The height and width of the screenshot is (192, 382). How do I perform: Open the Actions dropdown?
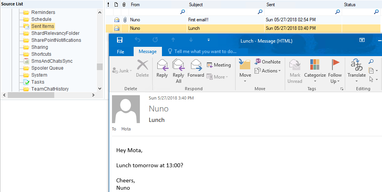click(x=267, y=71)
